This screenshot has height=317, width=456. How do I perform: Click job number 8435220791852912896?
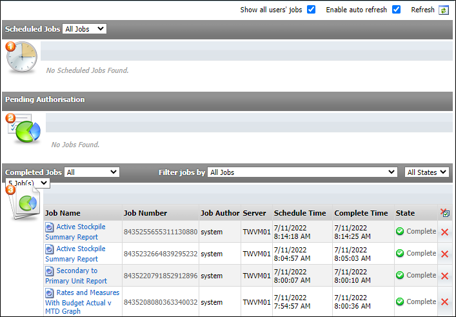161,276
